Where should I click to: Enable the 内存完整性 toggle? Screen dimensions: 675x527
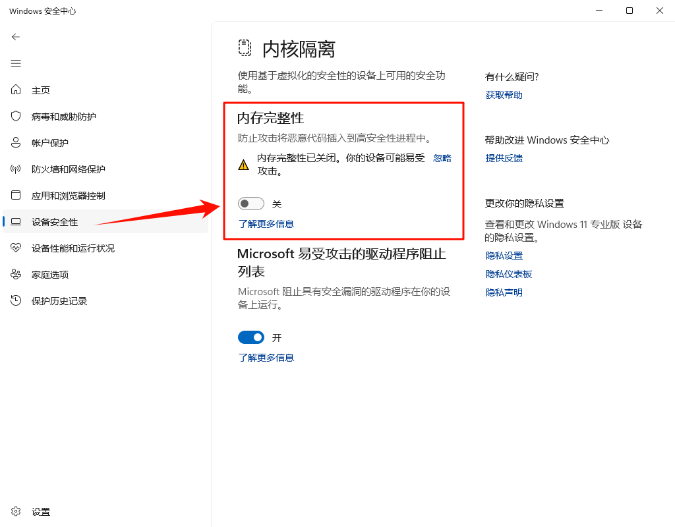[250, 204]
